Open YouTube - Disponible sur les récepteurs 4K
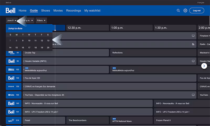 click(x=109, y=95)
